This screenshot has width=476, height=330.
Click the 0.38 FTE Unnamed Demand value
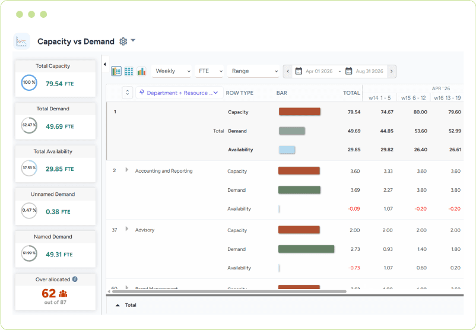[58, 212]
